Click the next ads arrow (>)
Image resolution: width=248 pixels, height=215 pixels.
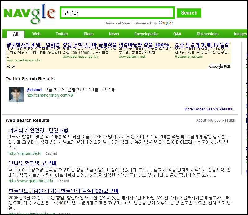pyautogui.click(x=13, y=67)
